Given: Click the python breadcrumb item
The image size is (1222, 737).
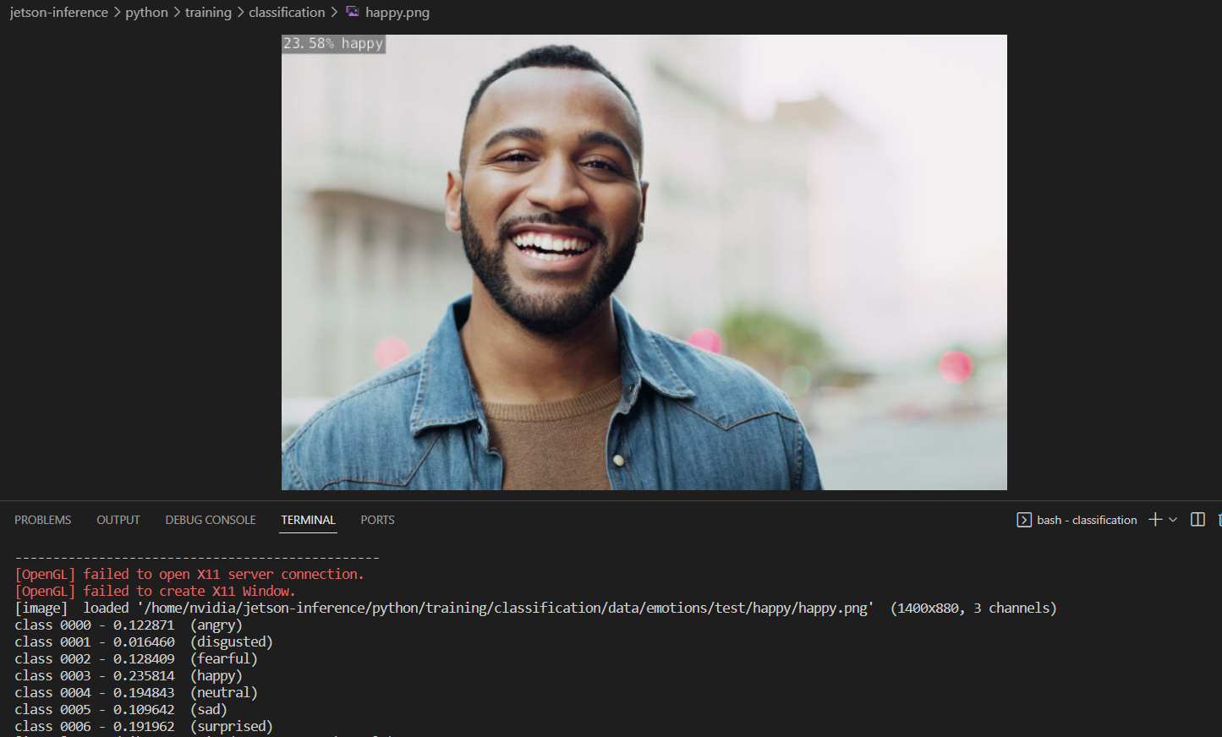Looking at the screenshot, I should [146, 12].
